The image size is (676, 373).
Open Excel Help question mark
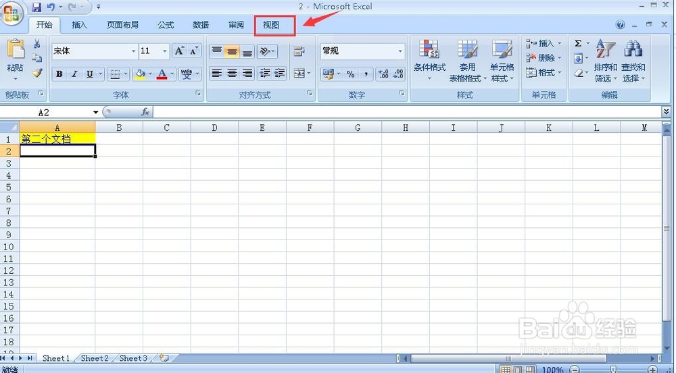pyautogui.click(x=621, y=24)
